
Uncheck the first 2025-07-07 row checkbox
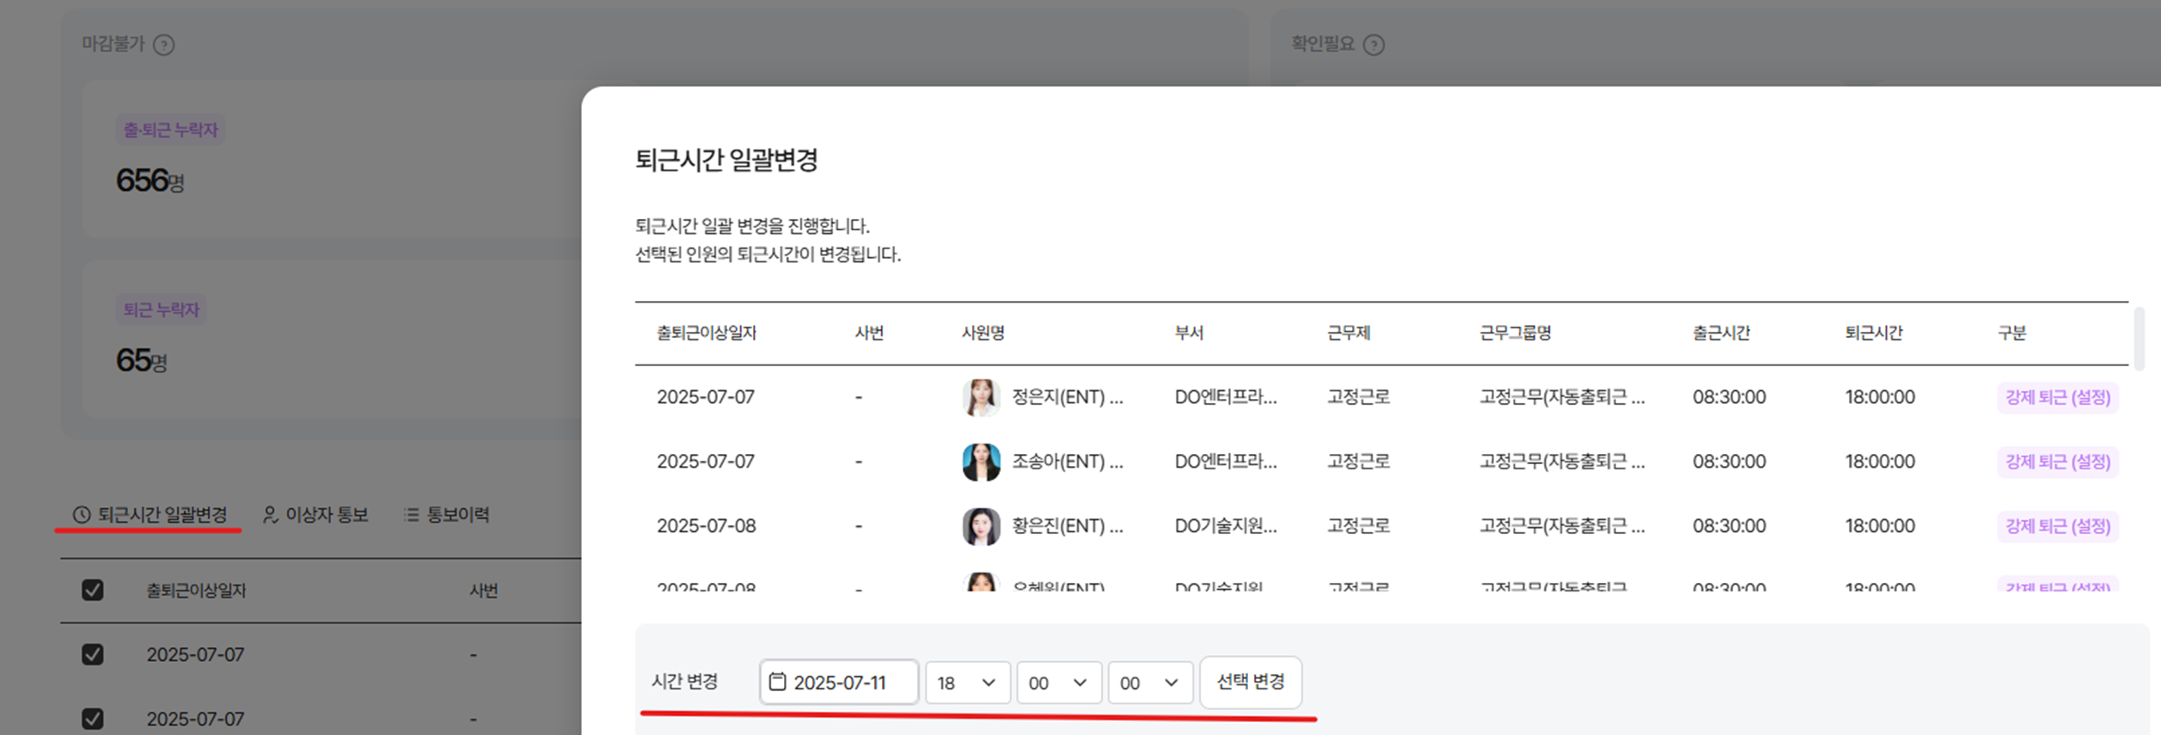pos(93,655)
